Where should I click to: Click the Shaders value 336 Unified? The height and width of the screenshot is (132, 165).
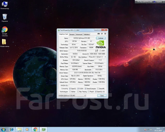[x=76, y=60]
